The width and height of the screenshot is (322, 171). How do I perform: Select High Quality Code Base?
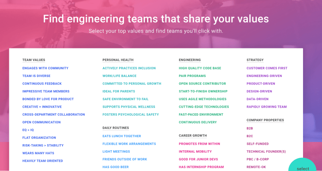click(200, 68)
